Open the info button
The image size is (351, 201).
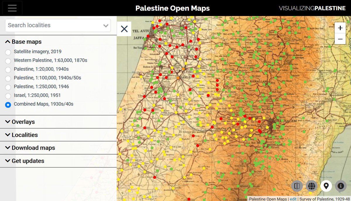(340, 186)
